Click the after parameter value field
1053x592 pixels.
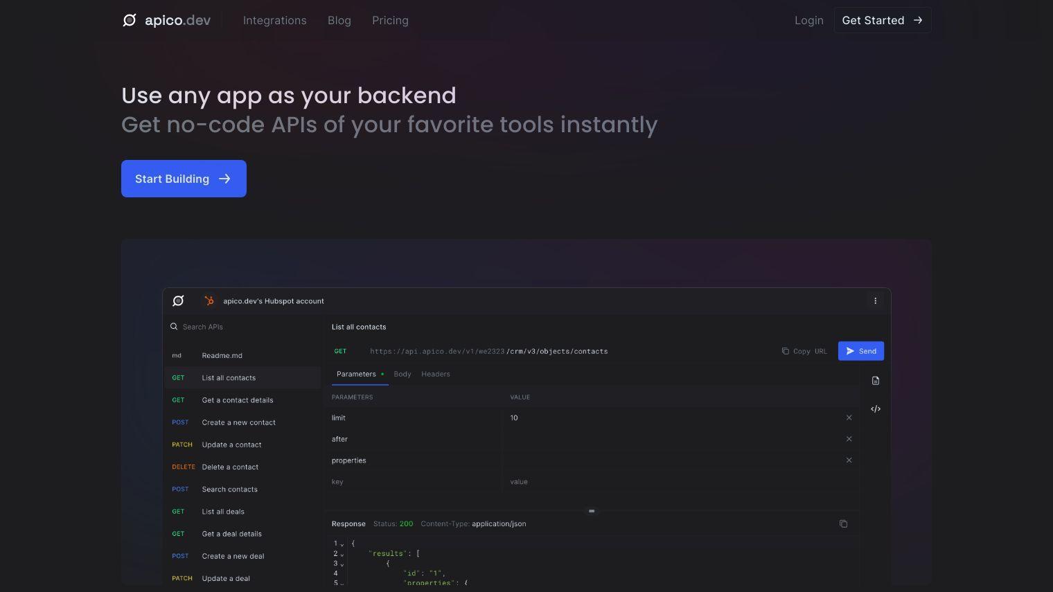pos(672,439)
